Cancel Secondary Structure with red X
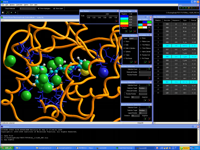This screenshot has width=200, height=150. point(150,62)
